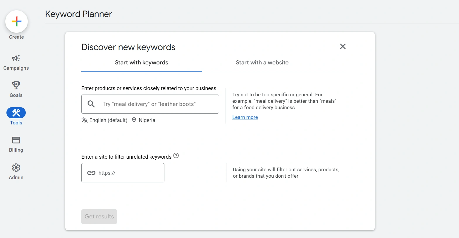Click the Keyword Planner page title
Viewport: 459px width, 238px height.
point(79,14)
